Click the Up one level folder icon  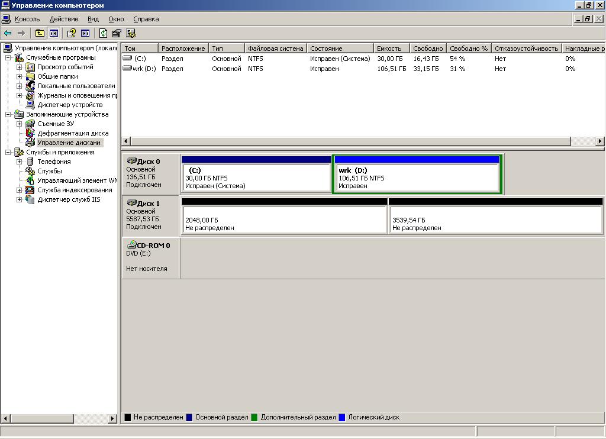pos(40,33)
